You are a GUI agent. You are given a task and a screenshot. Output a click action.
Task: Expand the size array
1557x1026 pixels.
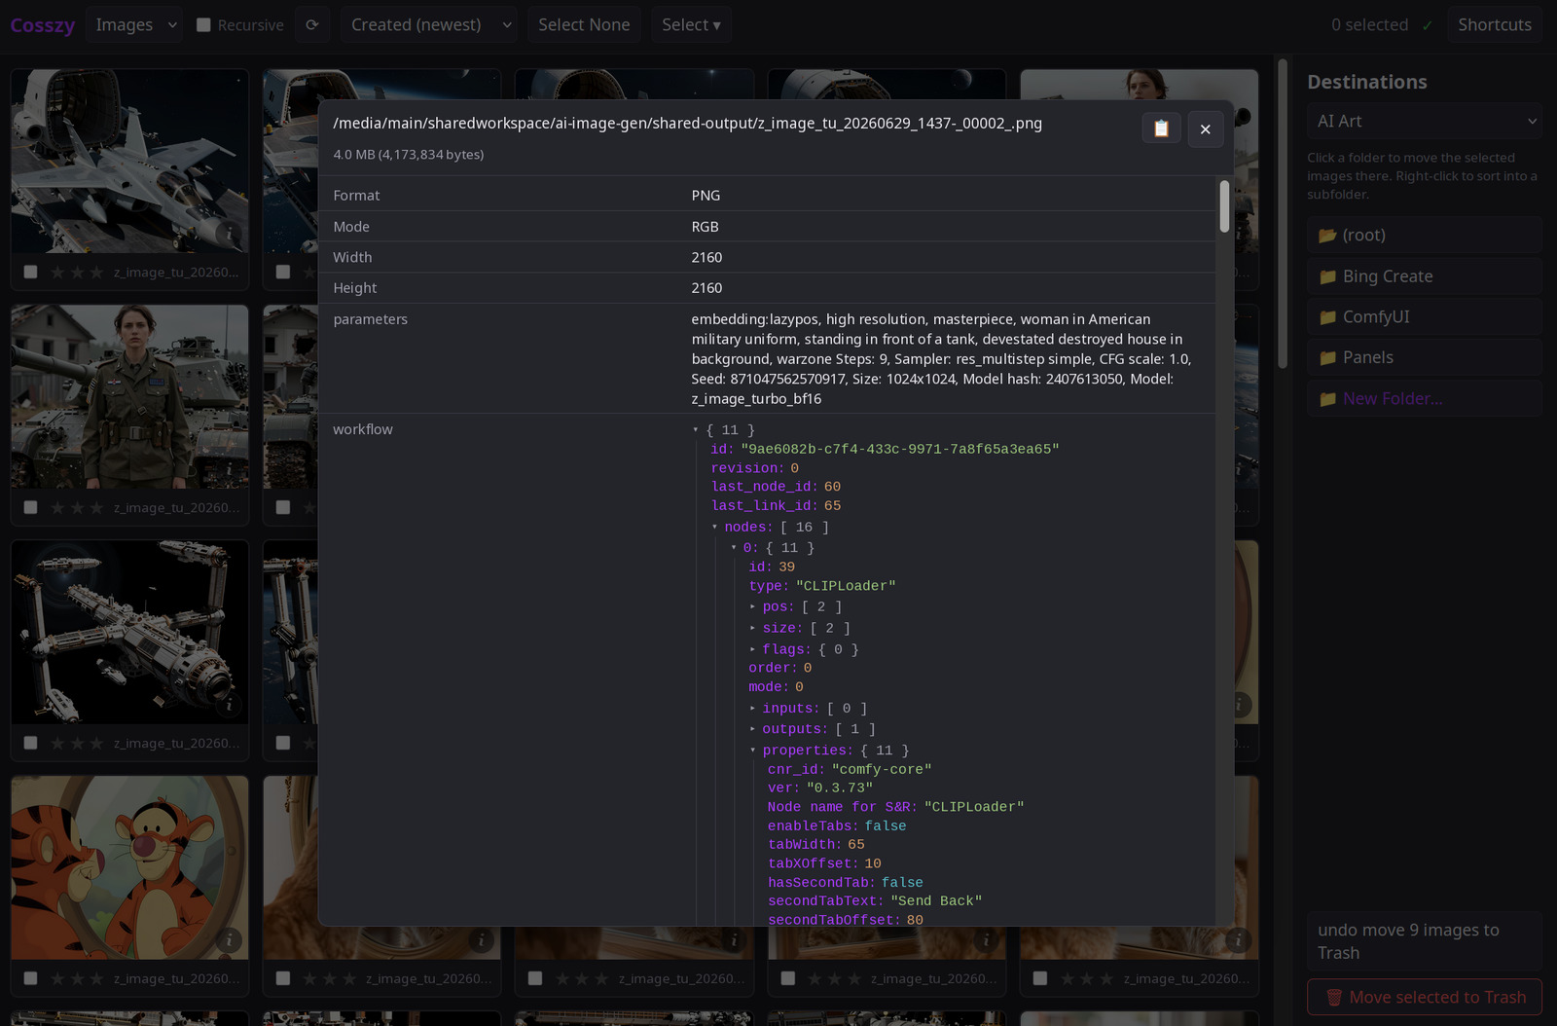pyautogui.click(x=752, y=628)
